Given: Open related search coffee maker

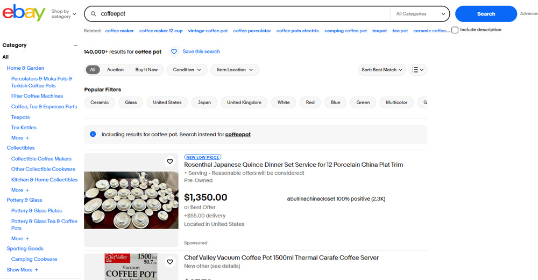Looking at the screenshot, I should click(119, 31).
